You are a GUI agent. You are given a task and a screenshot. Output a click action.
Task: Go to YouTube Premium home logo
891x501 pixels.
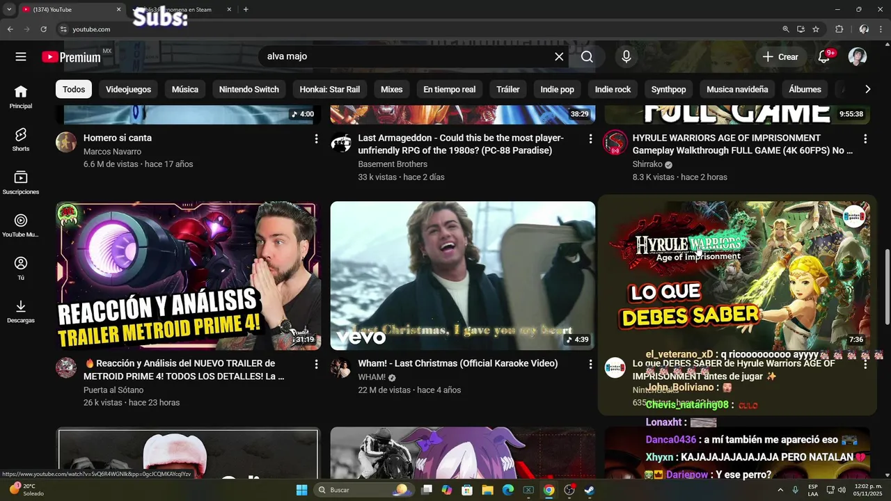point(72,57)
